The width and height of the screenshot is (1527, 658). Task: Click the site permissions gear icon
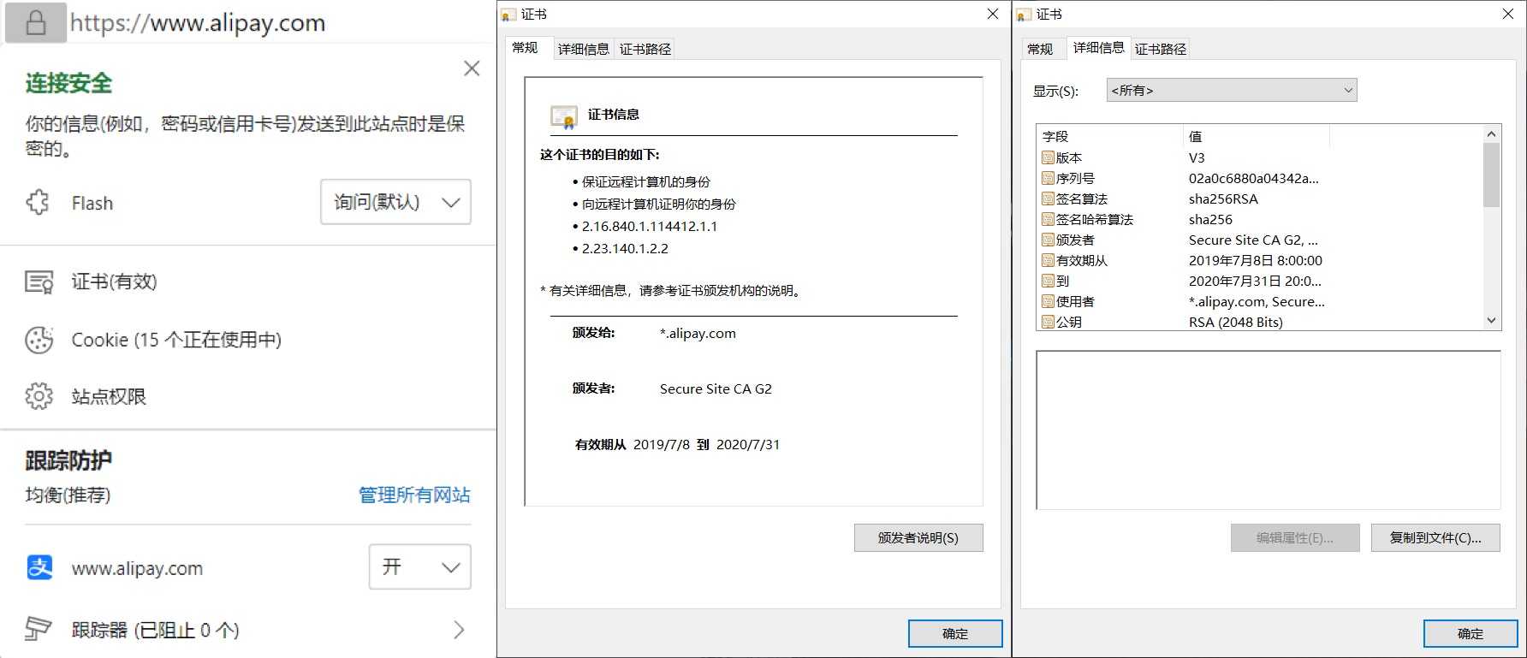pyautogui.click(x=39, y=396)
